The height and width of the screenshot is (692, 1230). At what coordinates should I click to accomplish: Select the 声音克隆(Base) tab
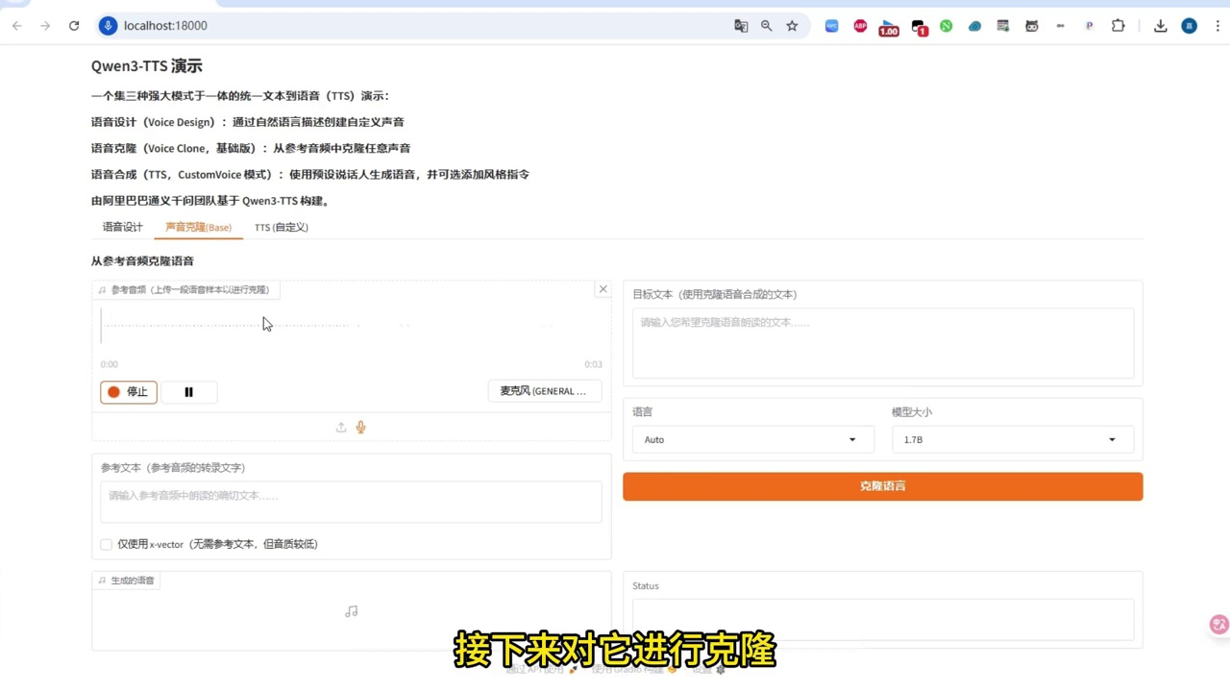(x=199, y=227)
